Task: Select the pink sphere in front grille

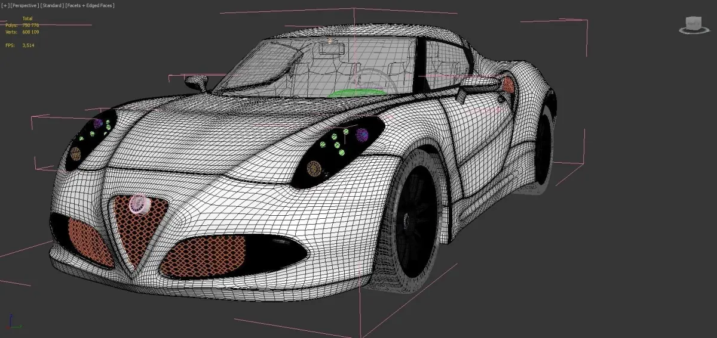Action: (x=141, y=204)
